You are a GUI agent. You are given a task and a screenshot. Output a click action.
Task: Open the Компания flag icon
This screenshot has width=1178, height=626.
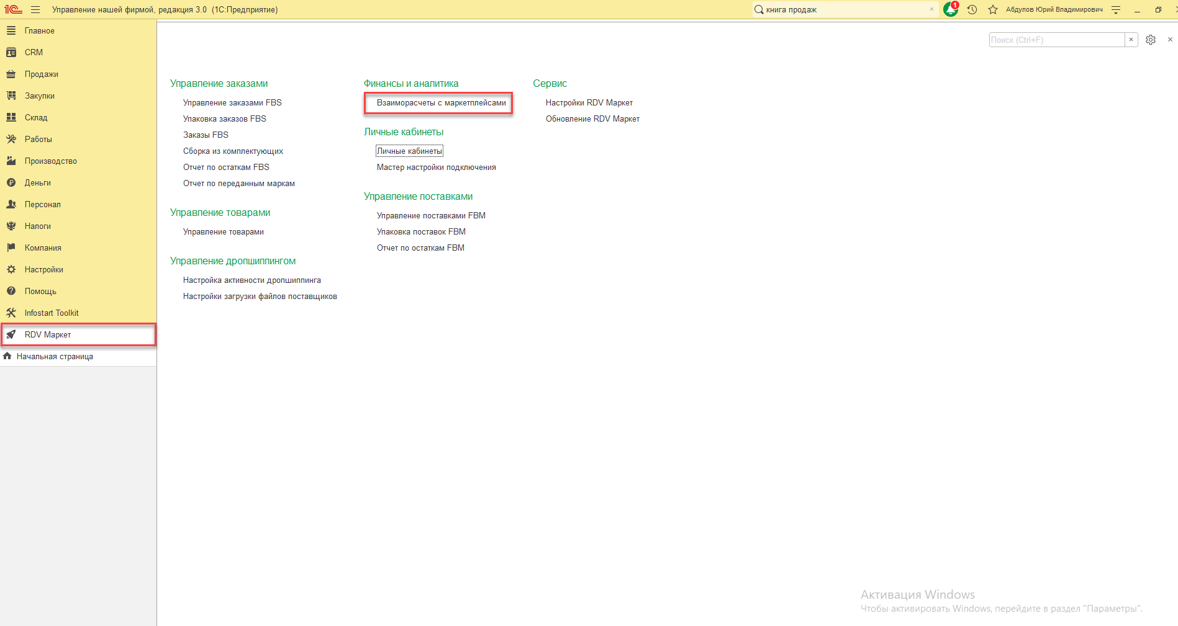coord(11,248)
